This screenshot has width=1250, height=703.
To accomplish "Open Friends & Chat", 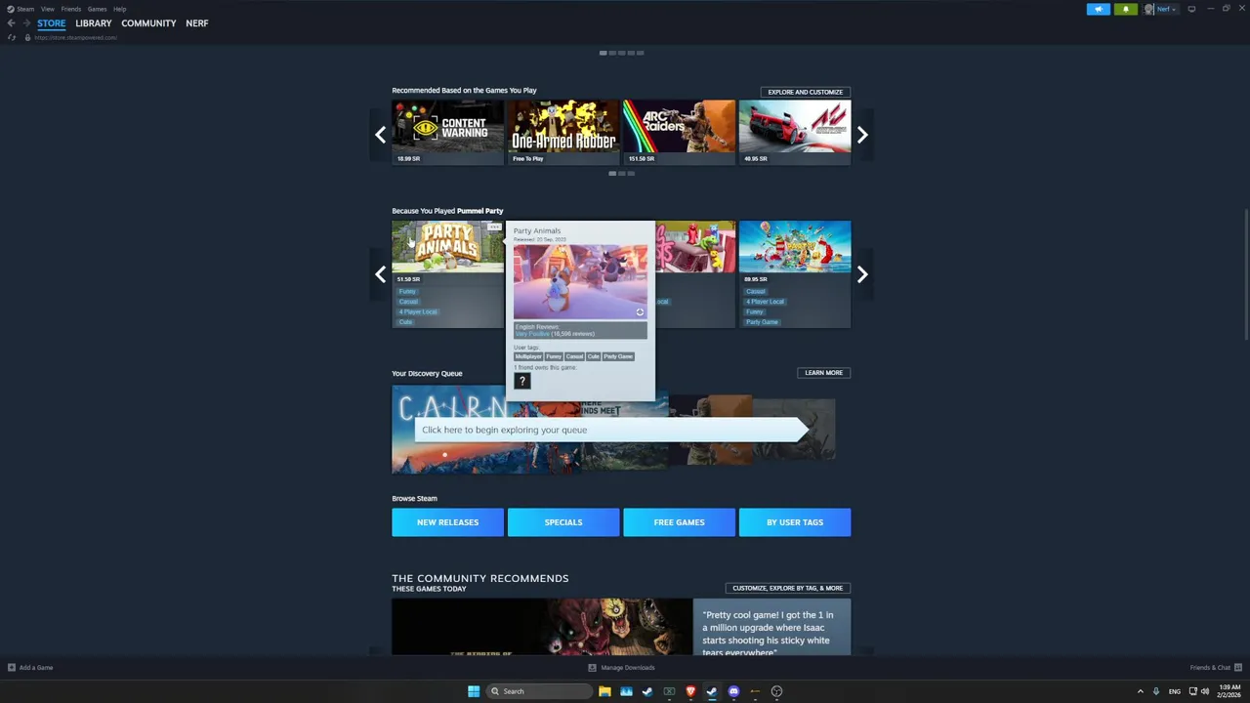I will (1216, 668).
